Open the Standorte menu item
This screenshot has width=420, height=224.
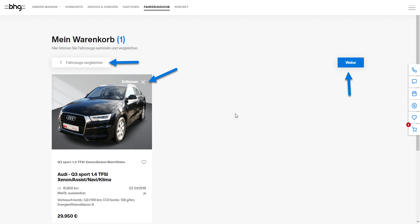(74, 7)
